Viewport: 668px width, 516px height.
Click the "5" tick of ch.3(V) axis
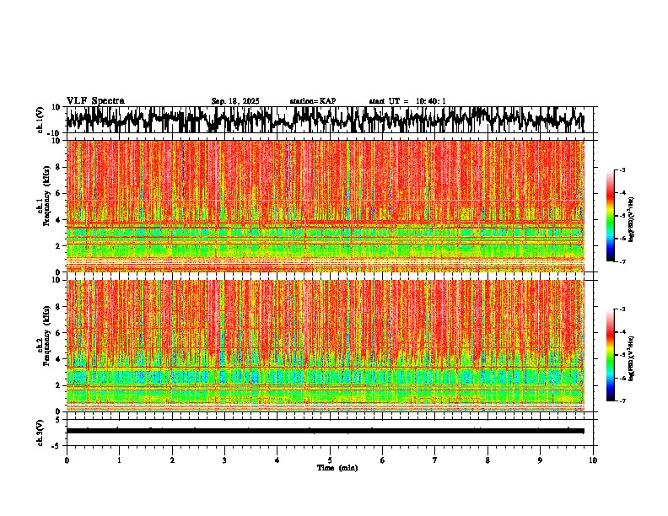pos(58,420)
